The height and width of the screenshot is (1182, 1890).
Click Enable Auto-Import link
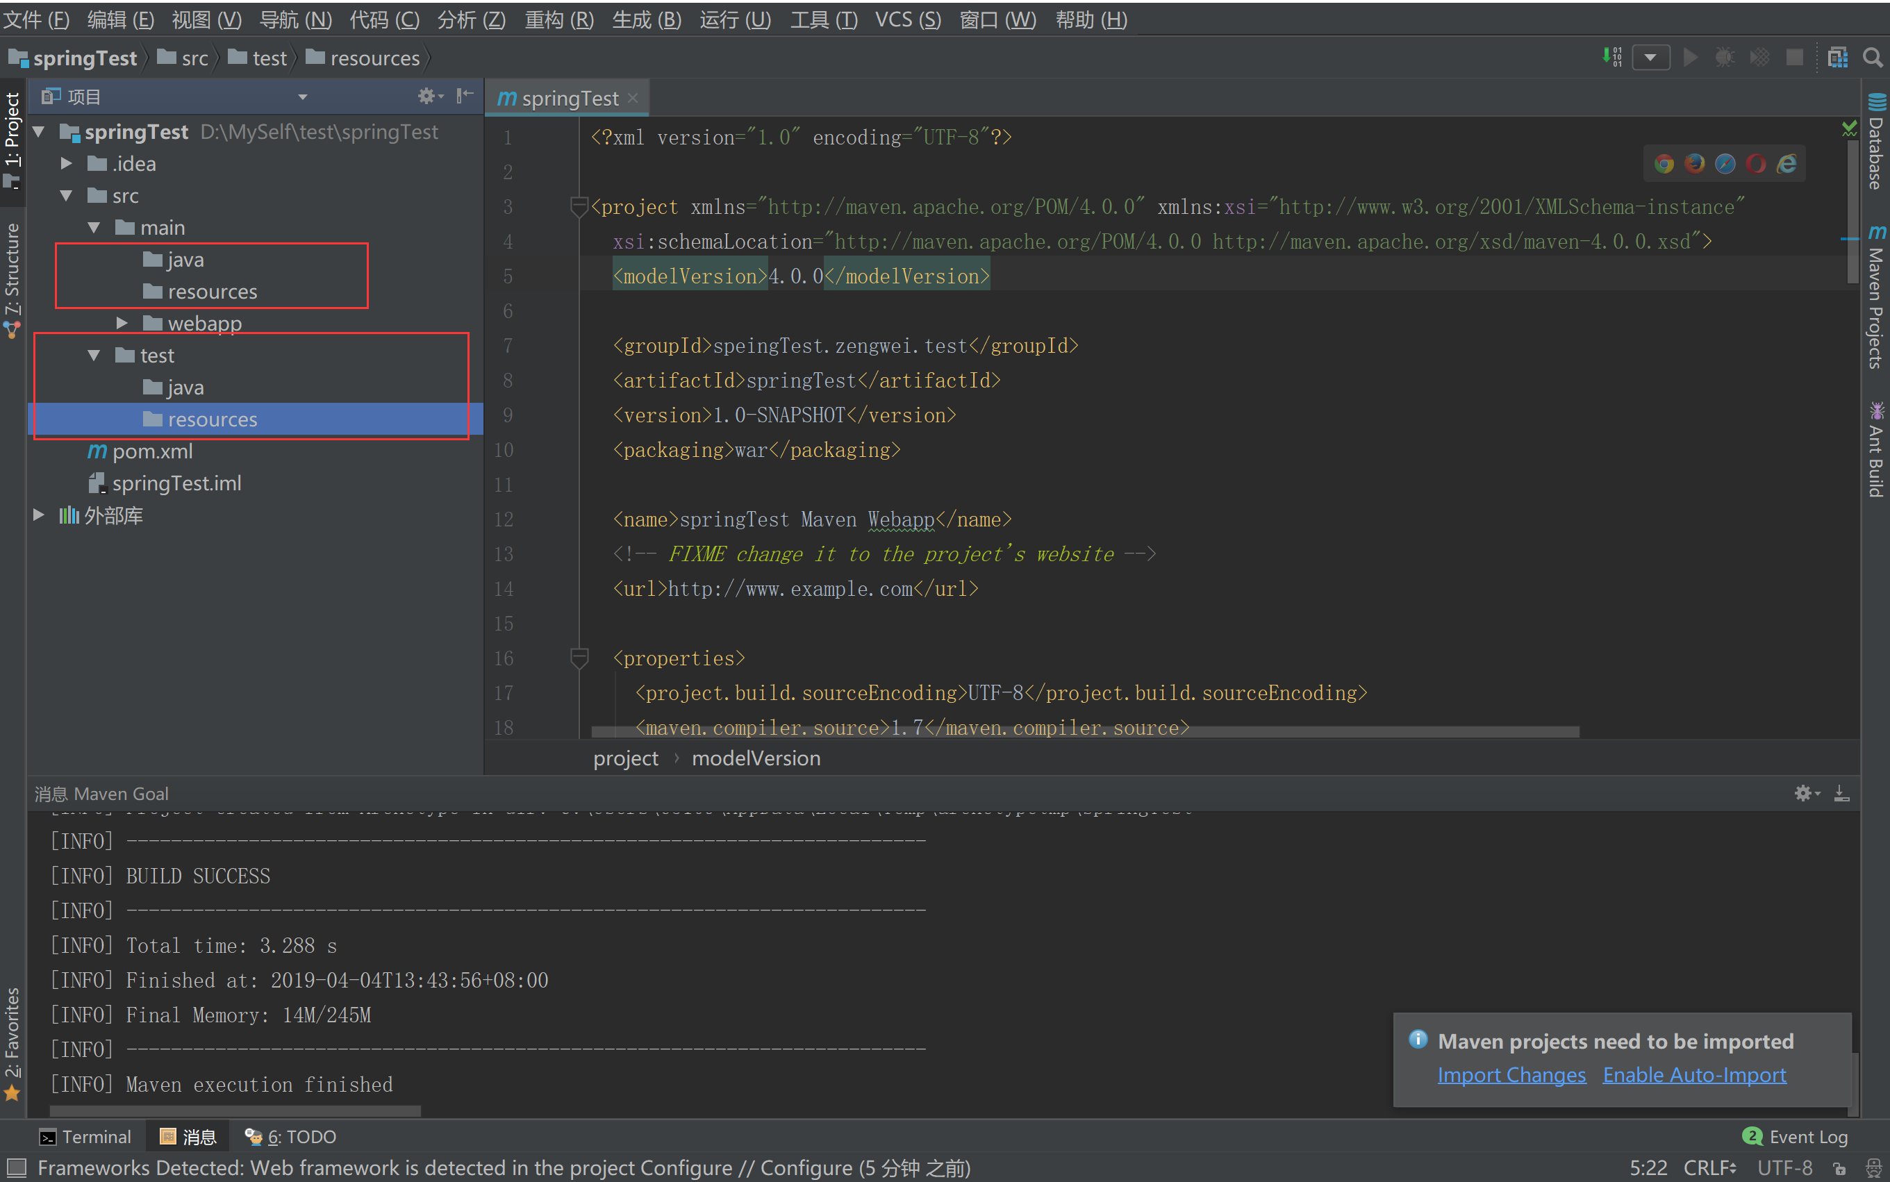(x=1694, y=1075)
